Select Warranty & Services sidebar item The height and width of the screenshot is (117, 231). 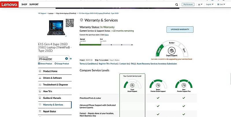55,105
